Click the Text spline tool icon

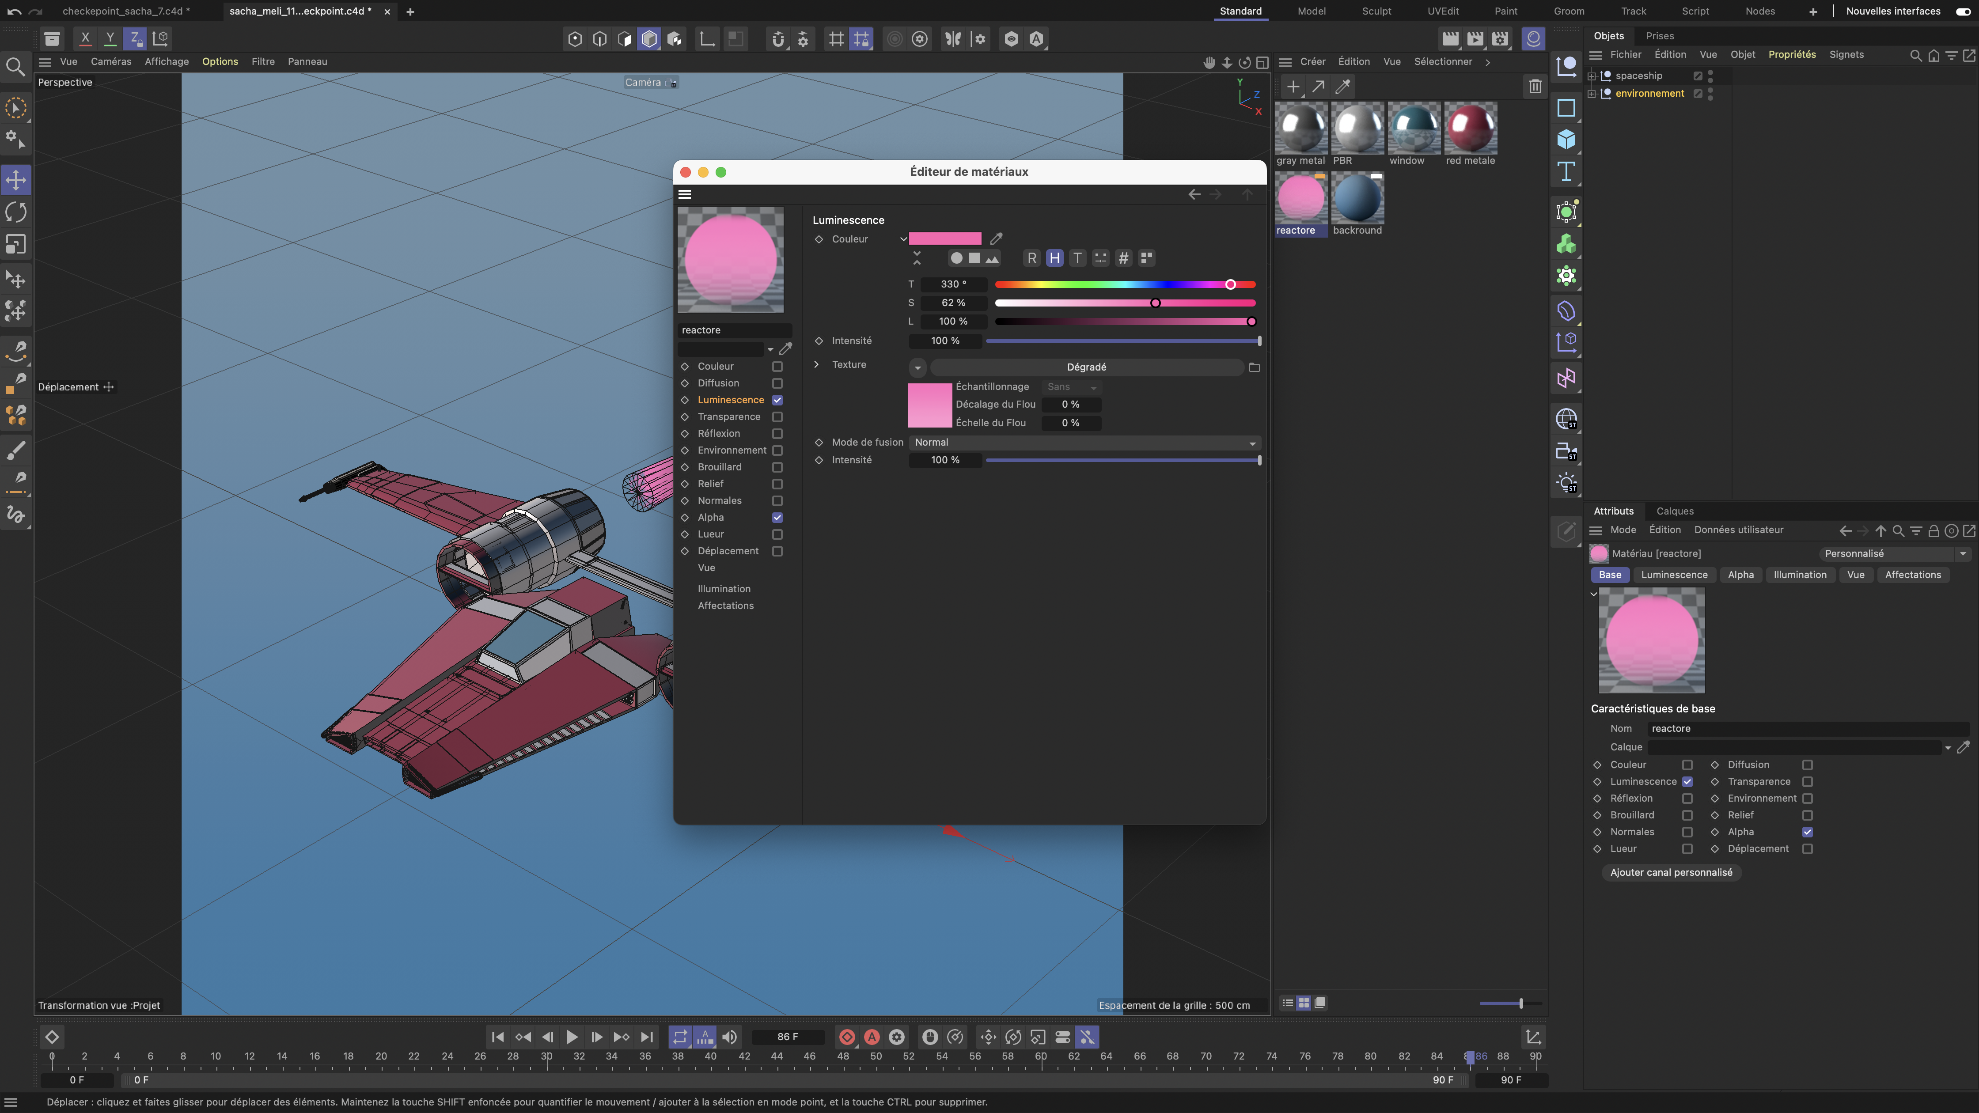coord(1566,172)
